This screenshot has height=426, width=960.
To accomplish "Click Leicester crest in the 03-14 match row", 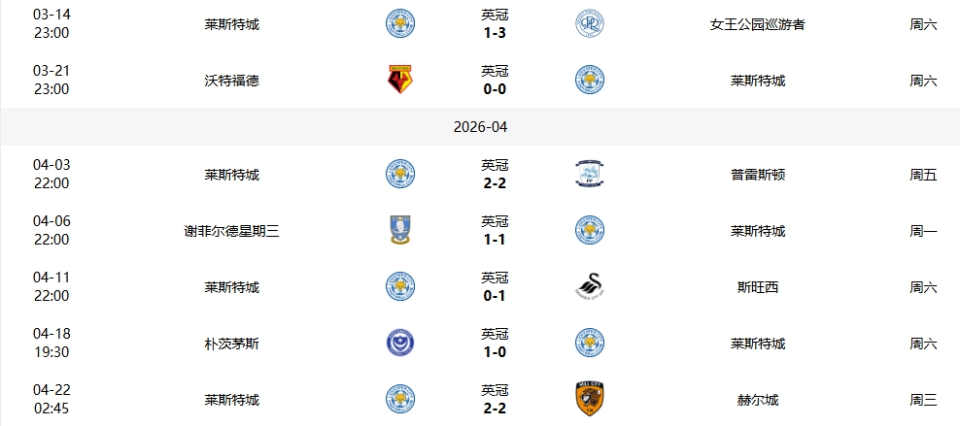I will click(399, 23).
